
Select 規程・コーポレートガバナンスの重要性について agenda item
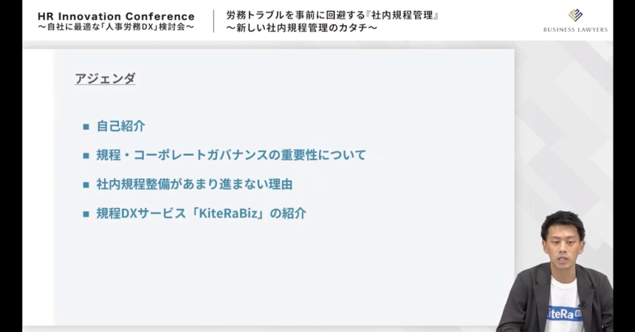(x=231, y=156)
